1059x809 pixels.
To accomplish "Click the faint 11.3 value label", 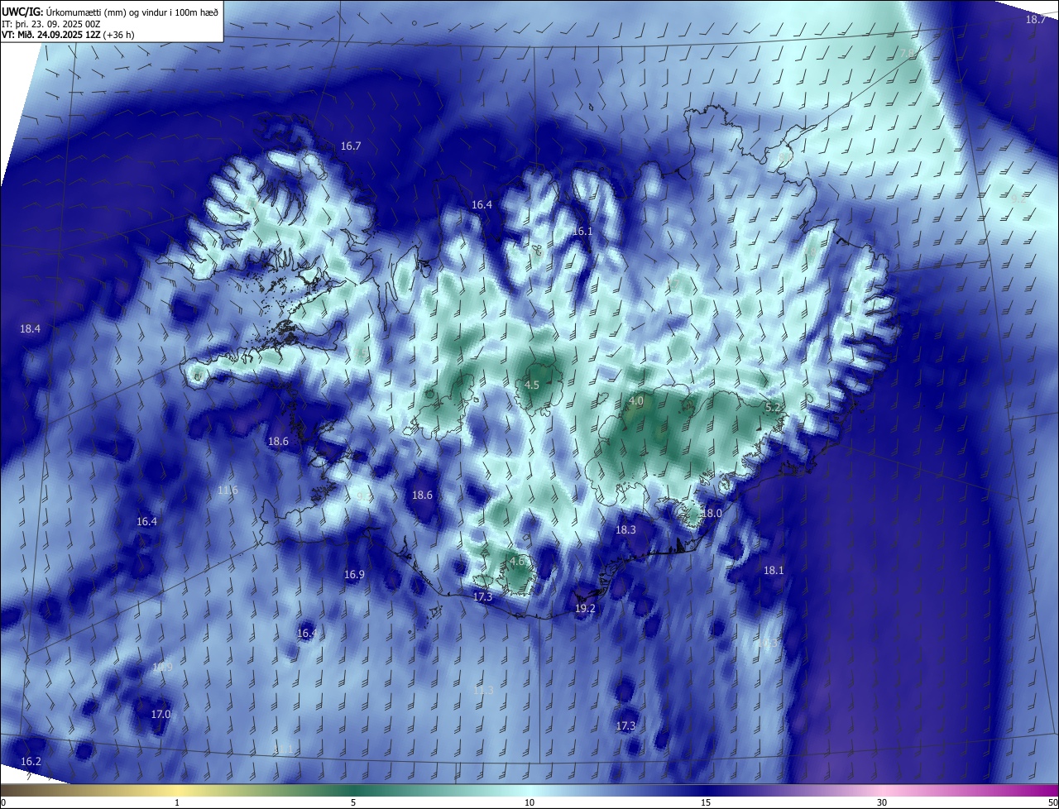I will (483, 690).
